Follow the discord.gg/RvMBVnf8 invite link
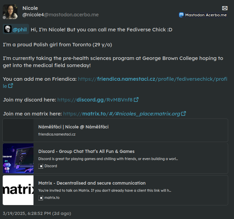234x219 pixels. [95, 100]
